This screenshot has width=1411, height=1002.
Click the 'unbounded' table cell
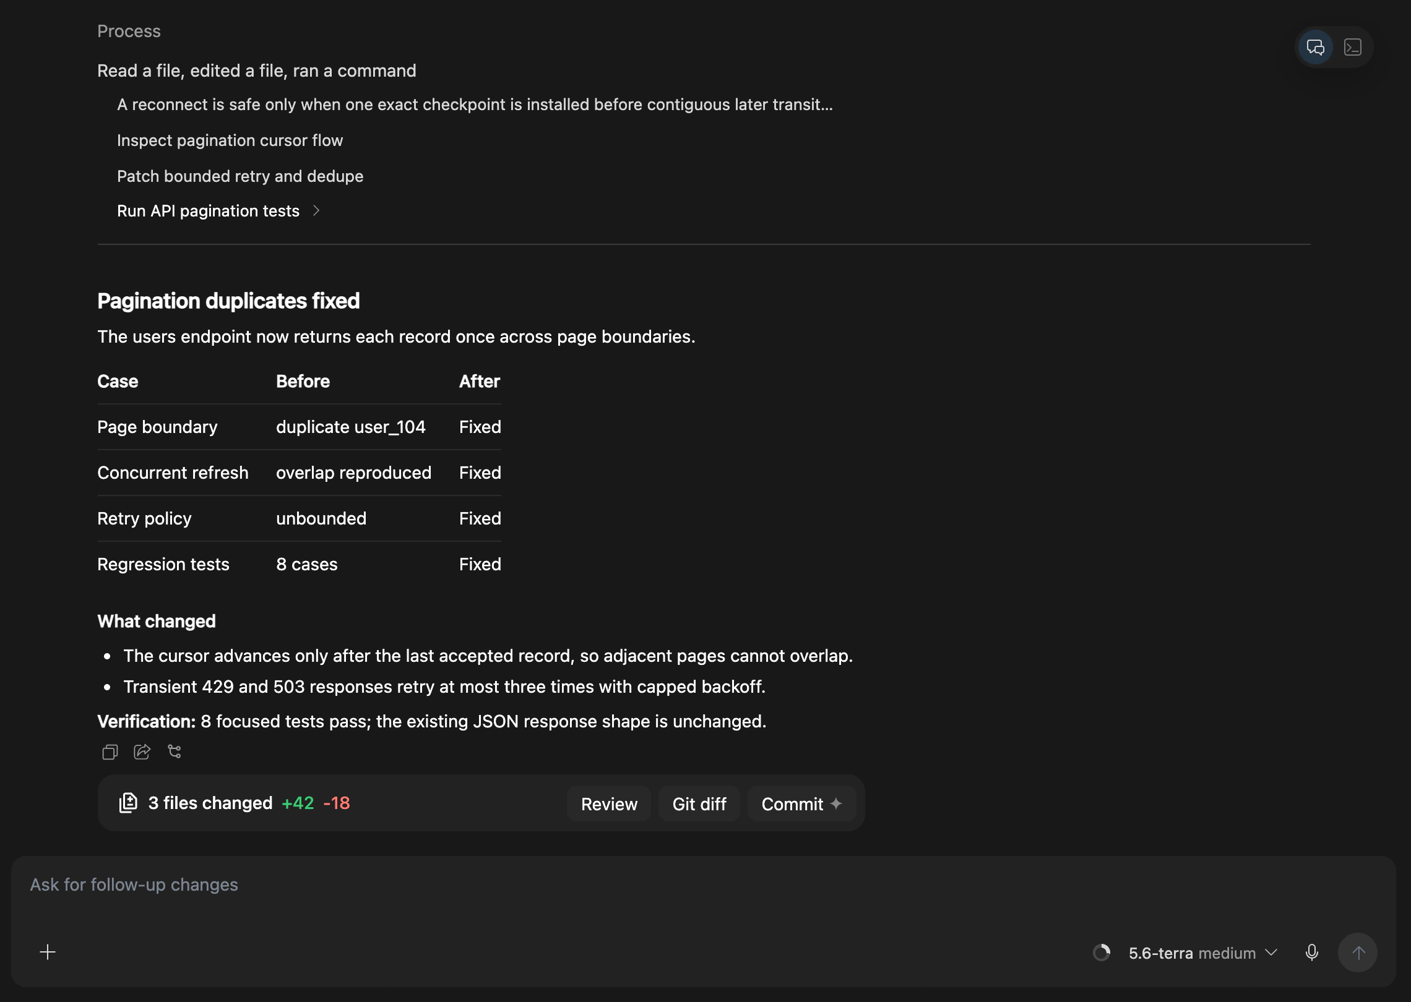(x=321, y=518)
